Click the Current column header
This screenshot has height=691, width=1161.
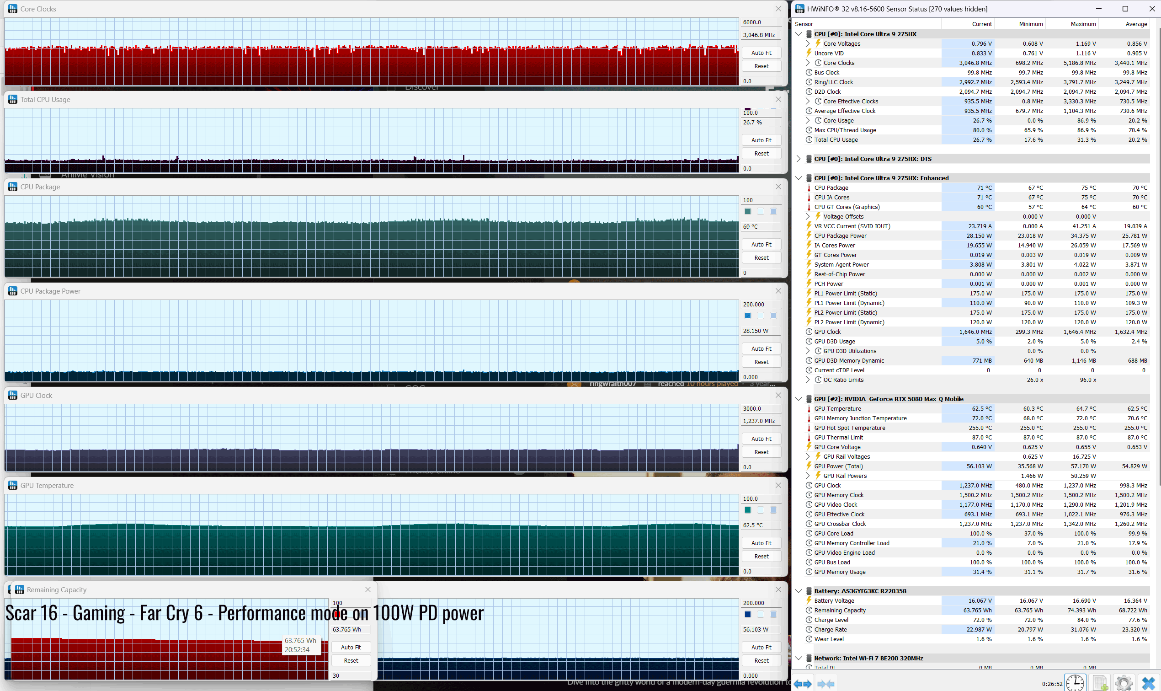tap(968, 24)
